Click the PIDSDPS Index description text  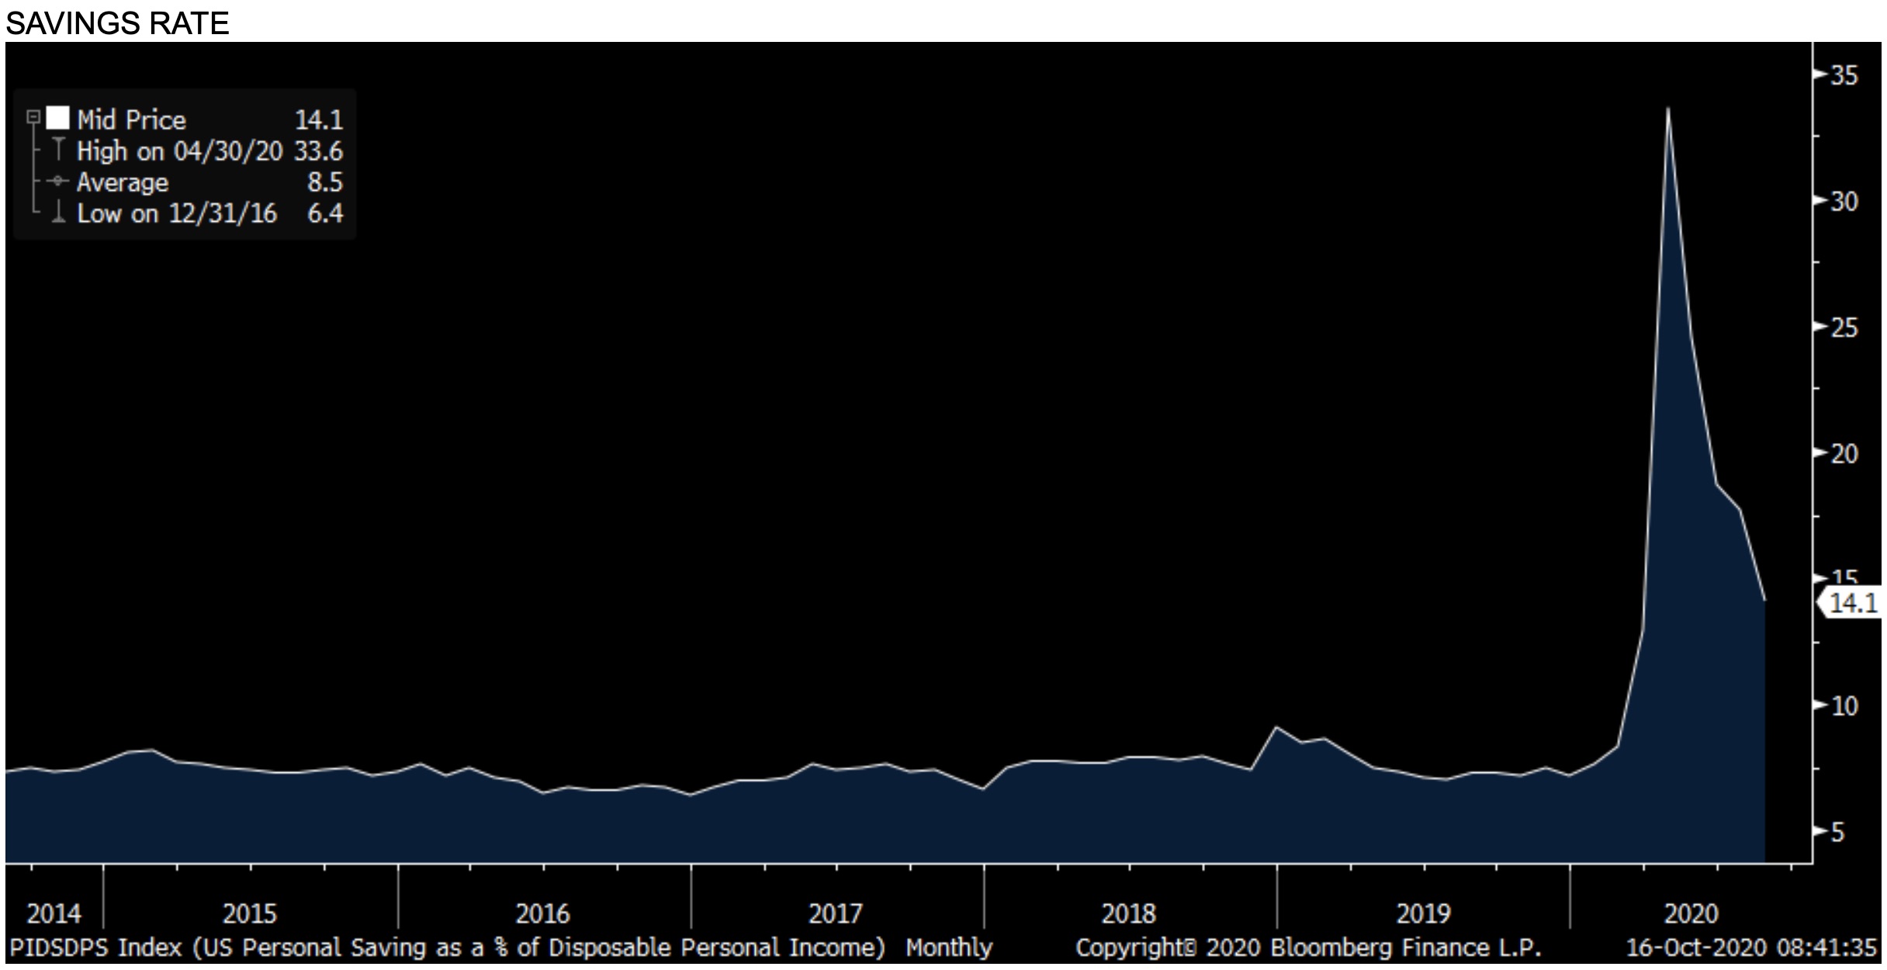(446, 947)
